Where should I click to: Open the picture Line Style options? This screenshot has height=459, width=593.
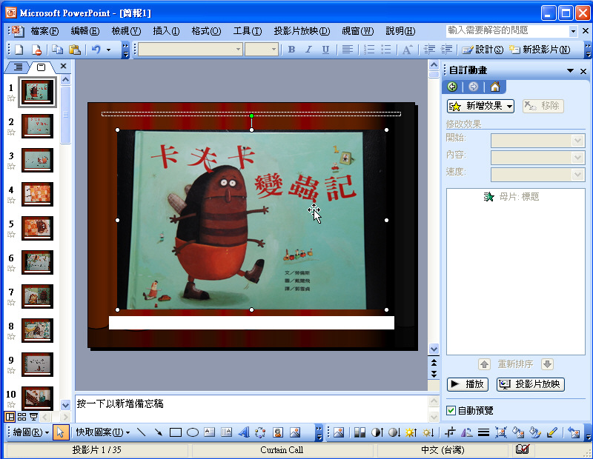click(484, 432)
